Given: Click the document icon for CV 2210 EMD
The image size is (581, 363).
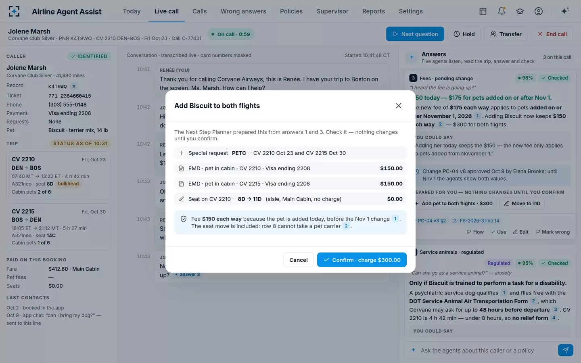Looking at the screenshot, I should tap(182, 168).
